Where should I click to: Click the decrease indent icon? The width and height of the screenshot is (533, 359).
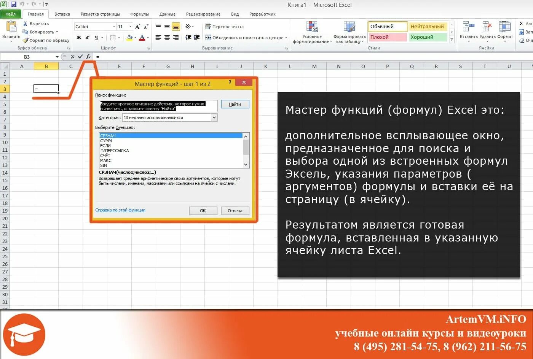tap(188, 38)
